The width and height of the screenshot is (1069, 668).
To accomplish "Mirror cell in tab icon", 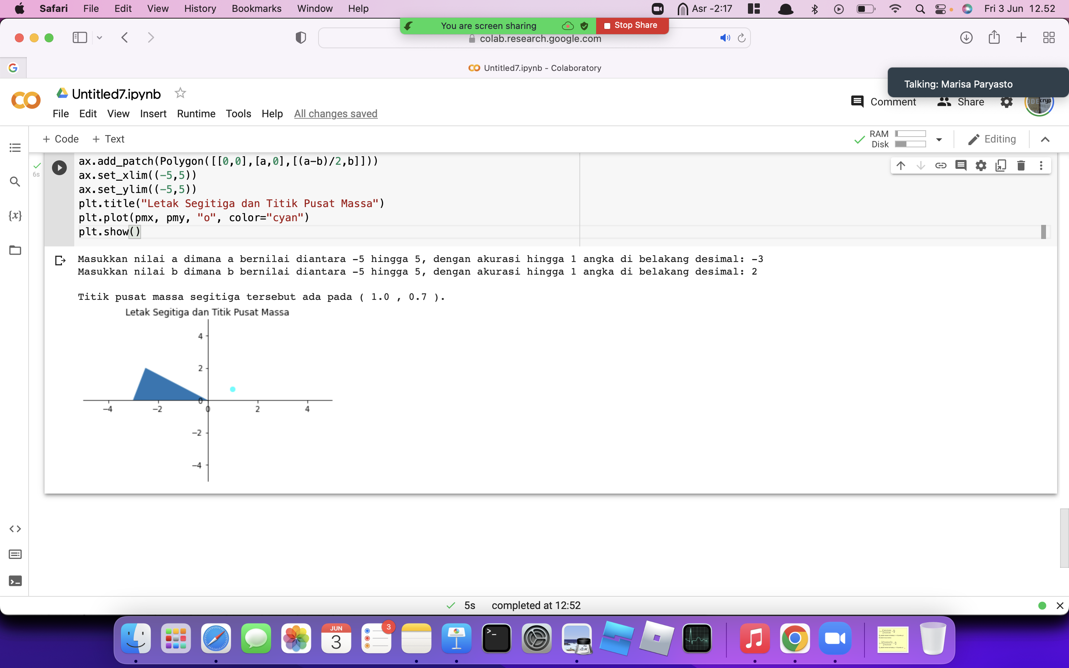I will 1001,166.
